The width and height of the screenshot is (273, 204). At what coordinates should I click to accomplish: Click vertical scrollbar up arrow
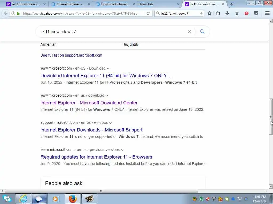click(271, 21)
